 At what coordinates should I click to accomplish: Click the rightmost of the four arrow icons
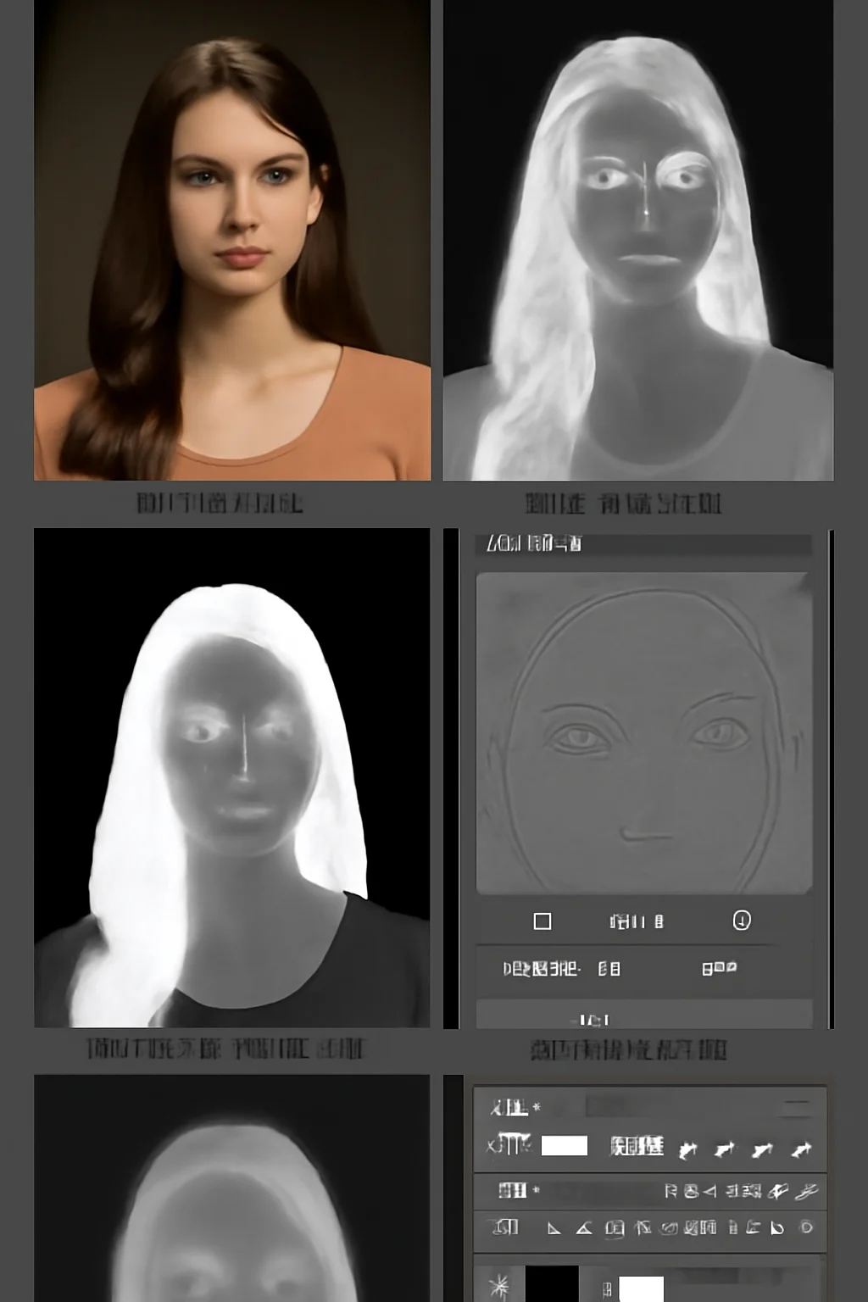[x=801, y=1149]
